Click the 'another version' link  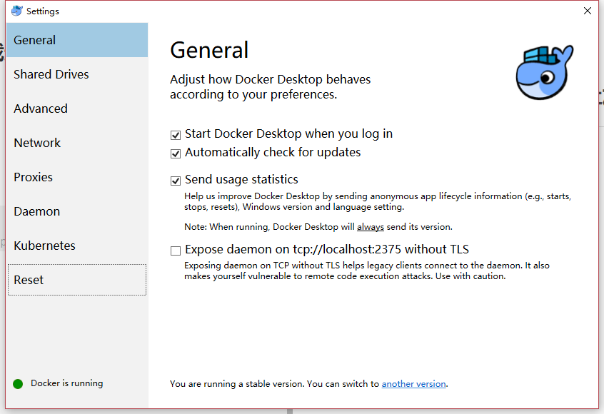(413, 384)
